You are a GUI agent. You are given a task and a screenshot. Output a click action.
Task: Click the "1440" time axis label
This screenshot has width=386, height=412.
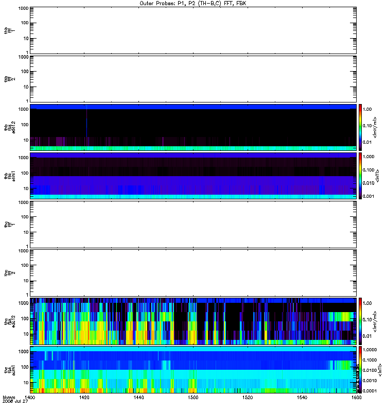138,397
